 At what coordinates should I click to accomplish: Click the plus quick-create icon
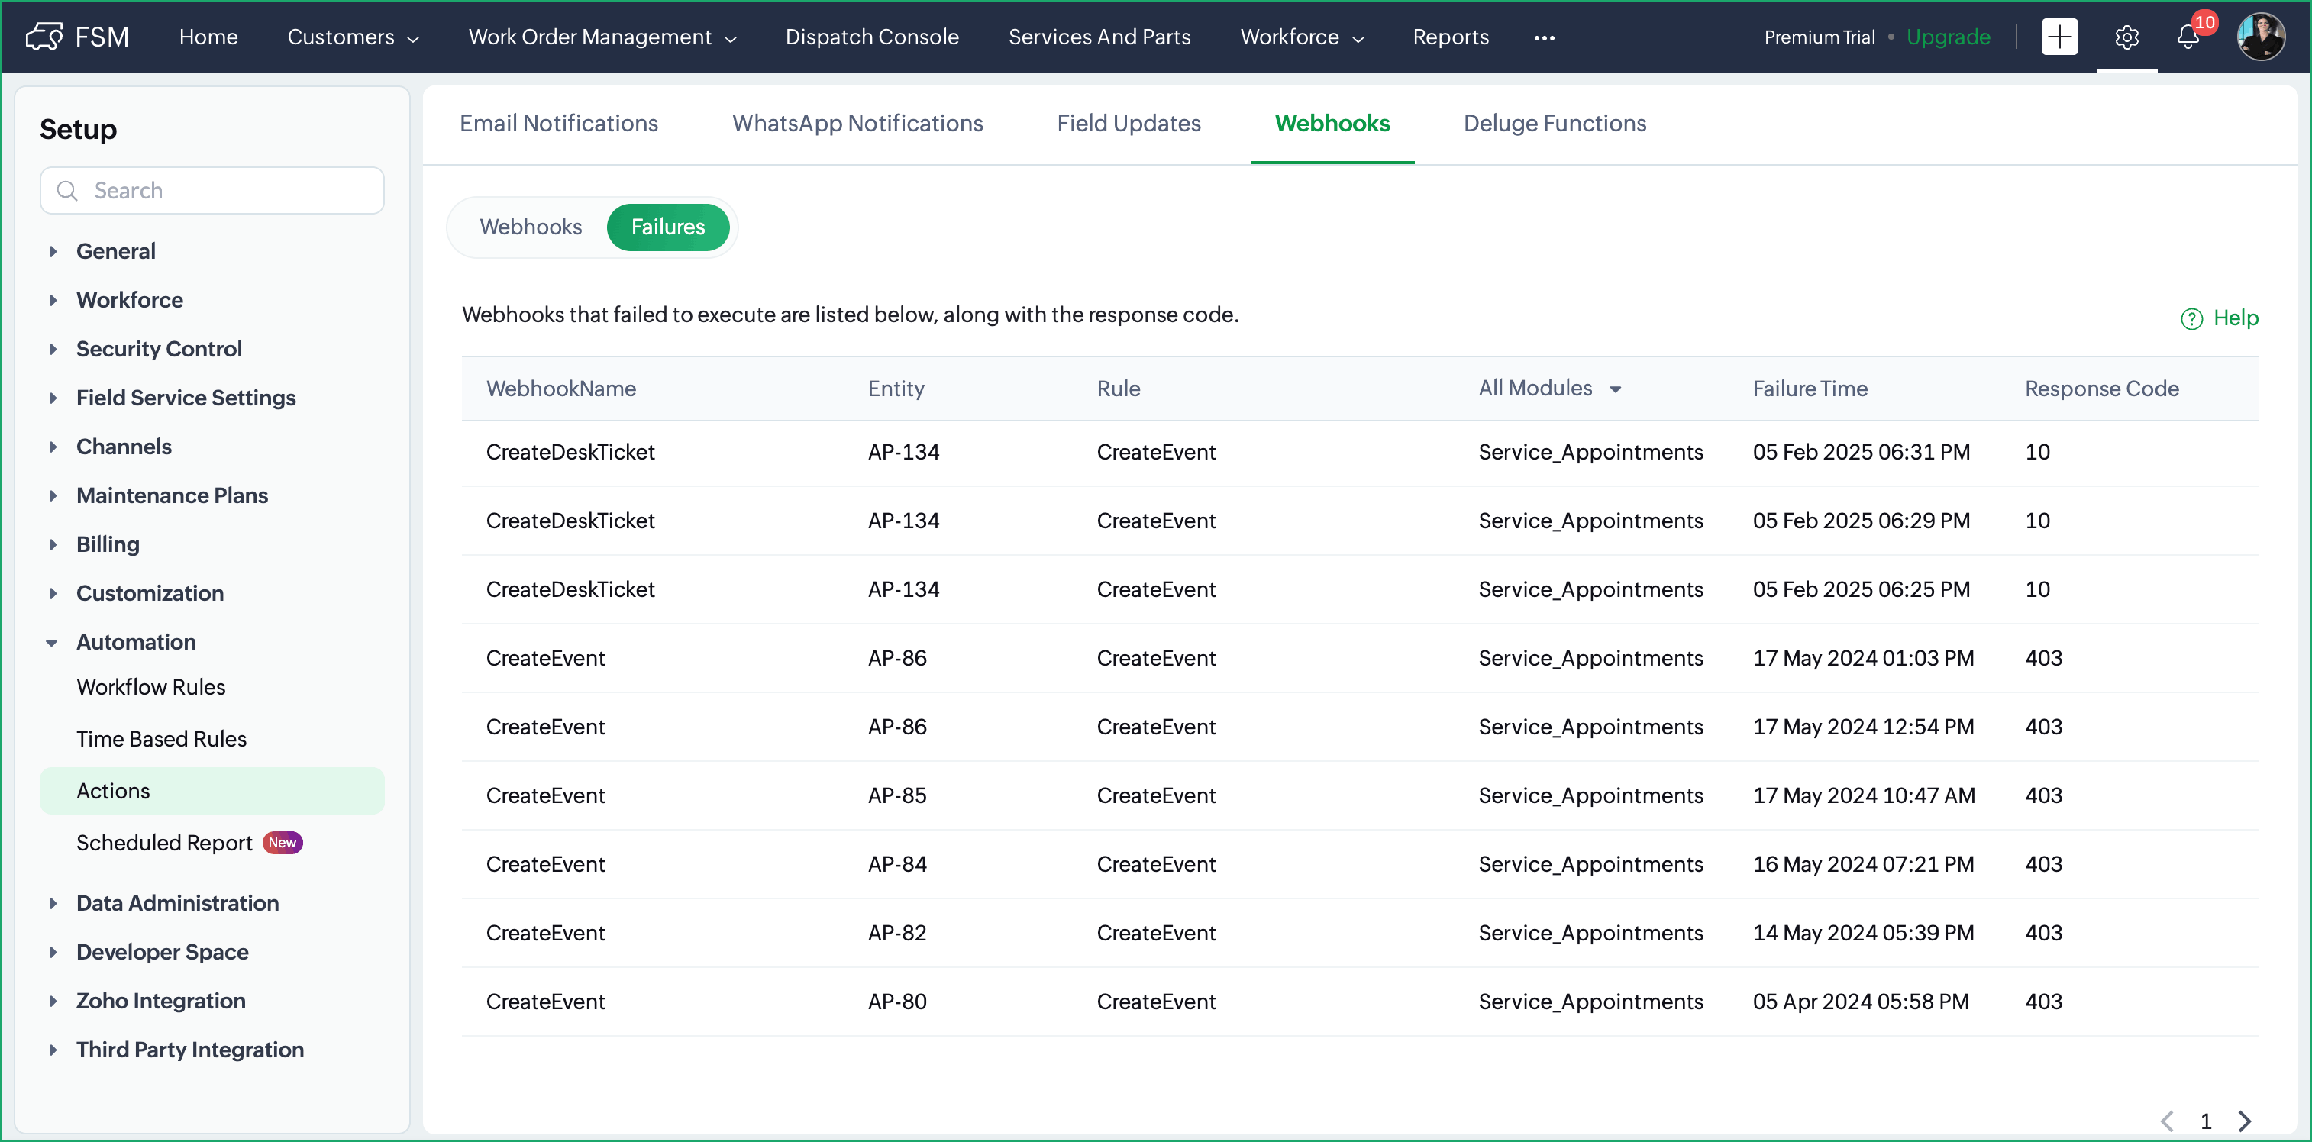tap(2059, 37)
